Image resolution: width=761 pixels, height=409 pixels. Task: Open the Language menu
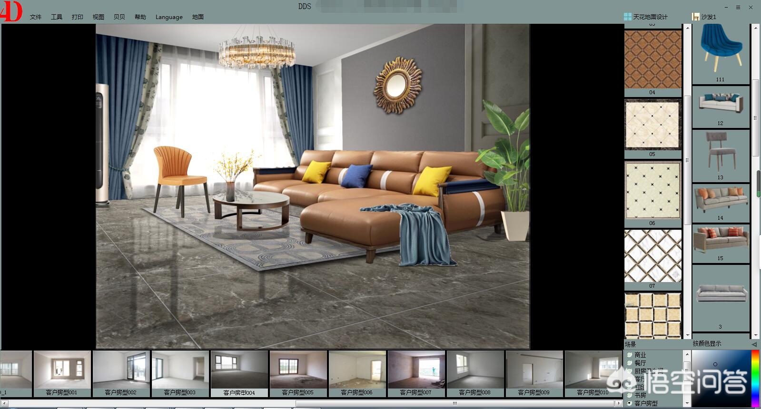point(169,17)
